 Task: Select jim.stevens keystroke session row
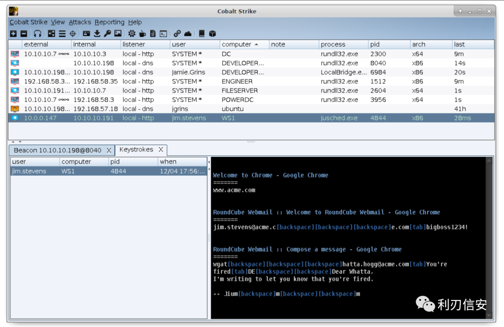109,171
